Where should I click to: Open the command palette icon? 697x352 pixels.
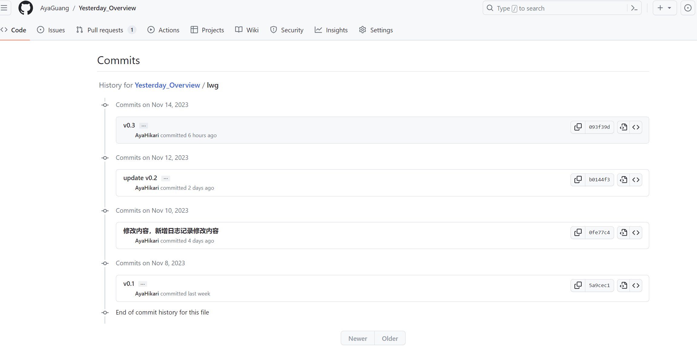[634, 8]
